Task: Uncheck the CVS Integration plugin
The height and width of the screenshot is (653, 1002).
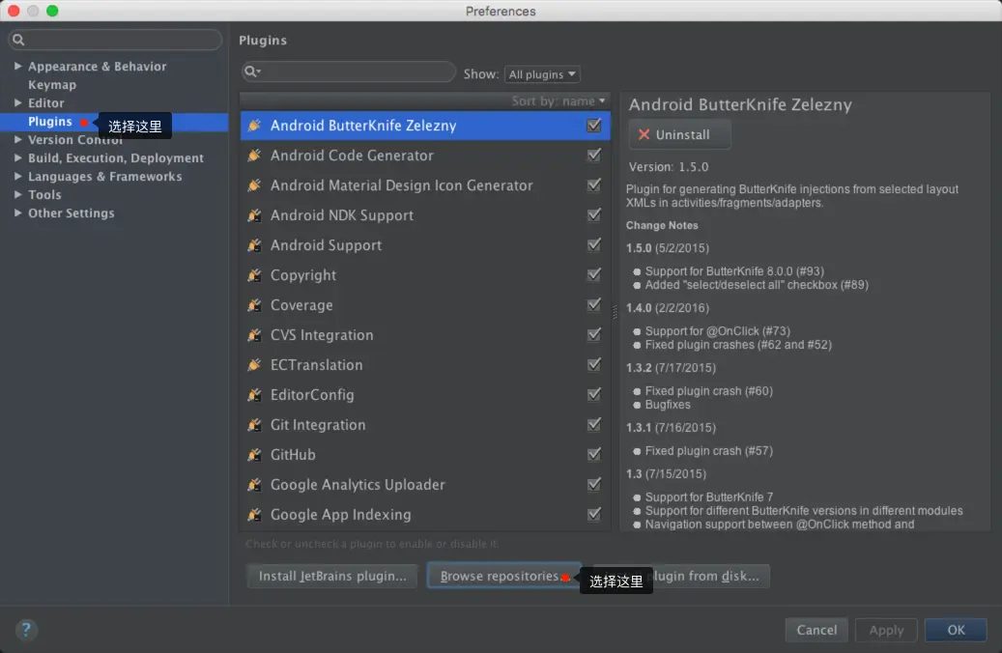Action: (593, 334)
